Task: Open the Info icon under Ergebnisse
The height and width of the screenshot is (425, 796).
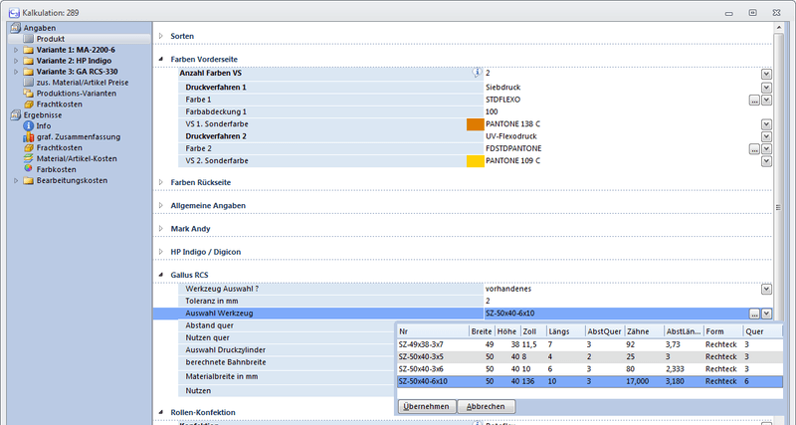Action: click(29, 126)
